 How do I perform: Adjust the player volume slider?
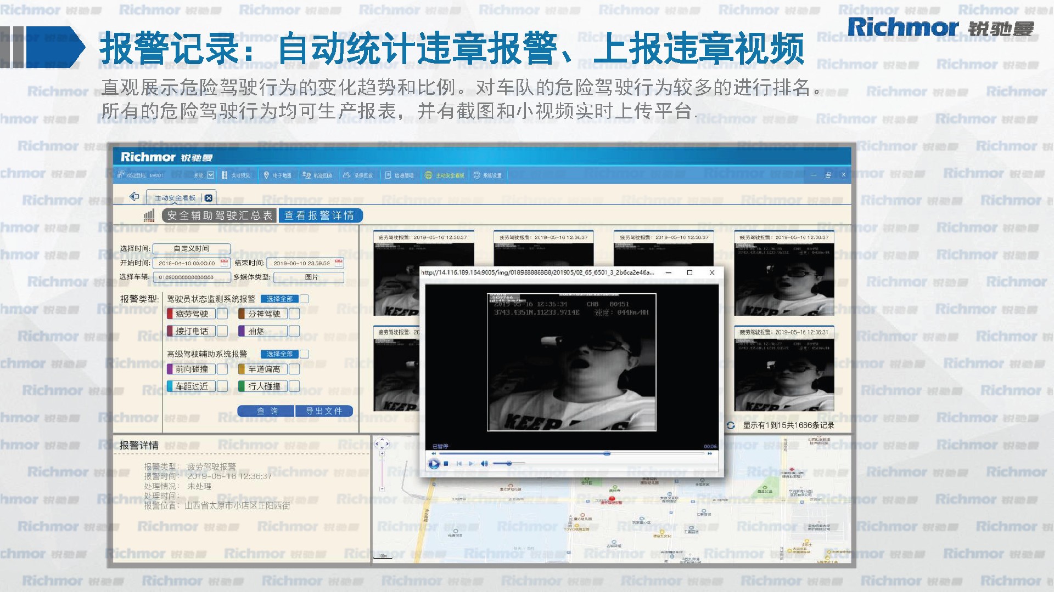coord(510,464)
